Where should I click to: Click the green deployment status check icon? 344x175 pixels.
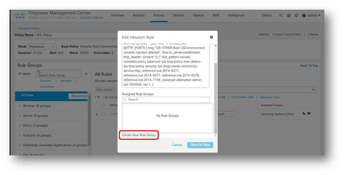289,16
